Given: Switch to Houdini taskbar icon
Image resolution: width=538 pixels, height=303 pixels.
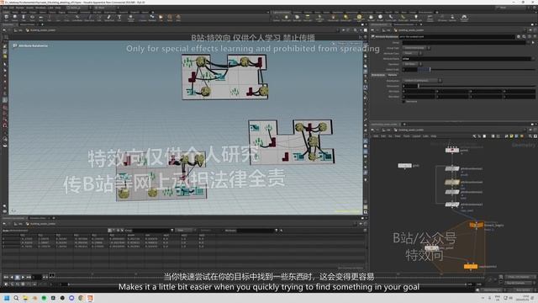Looking at the screenshot, I should (x=90, y=298).
